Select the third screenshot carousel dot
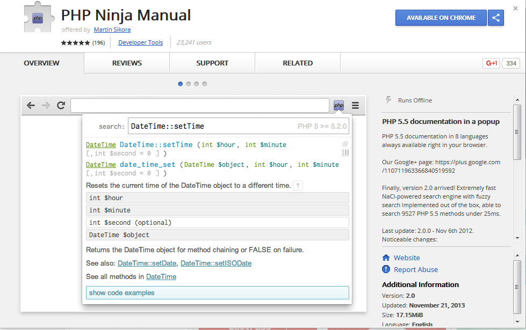This screenshot has height=330, width=526. [x=197, y=84]
